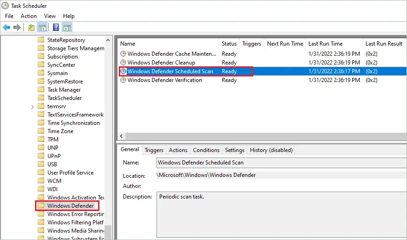Sort tasks by the Status column header
Viewport: 407px width, 240px height.
click(x=229, y=44)
